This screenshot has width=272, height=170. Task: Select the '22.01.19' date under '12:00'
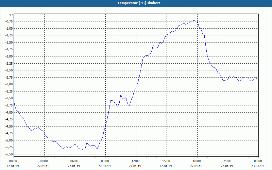[135, 166]
